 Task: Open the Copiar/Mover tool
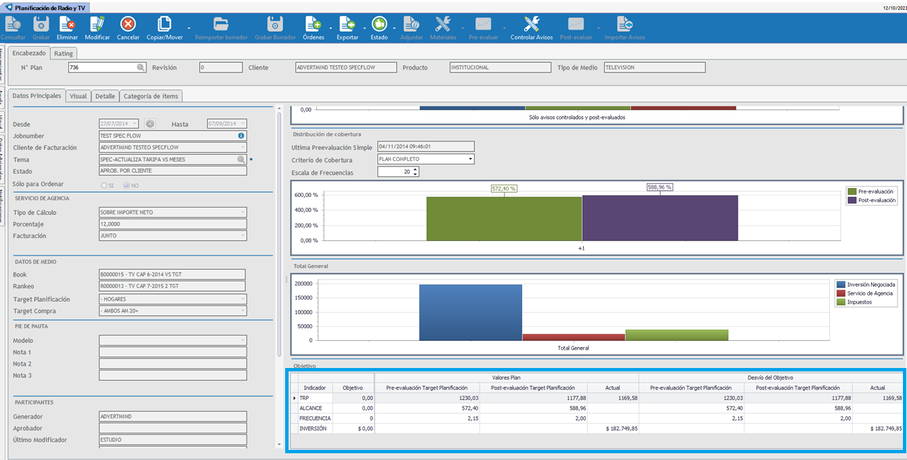(x=165, y=24)
